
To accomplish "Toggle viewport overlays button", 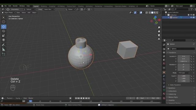I will point(141,13).
